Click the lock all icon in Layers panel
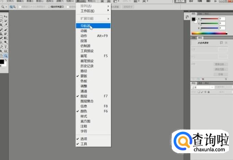233x160 pixels. pyautogui.click(x=209, y=92)
